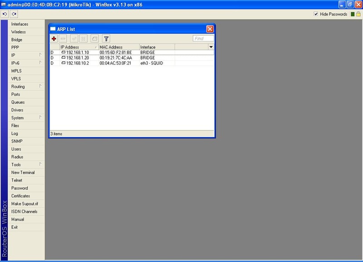Click Exit in the sidebar
Viewport: 363px width, 262px height.
pyautogui.click(x=26, y=227)
